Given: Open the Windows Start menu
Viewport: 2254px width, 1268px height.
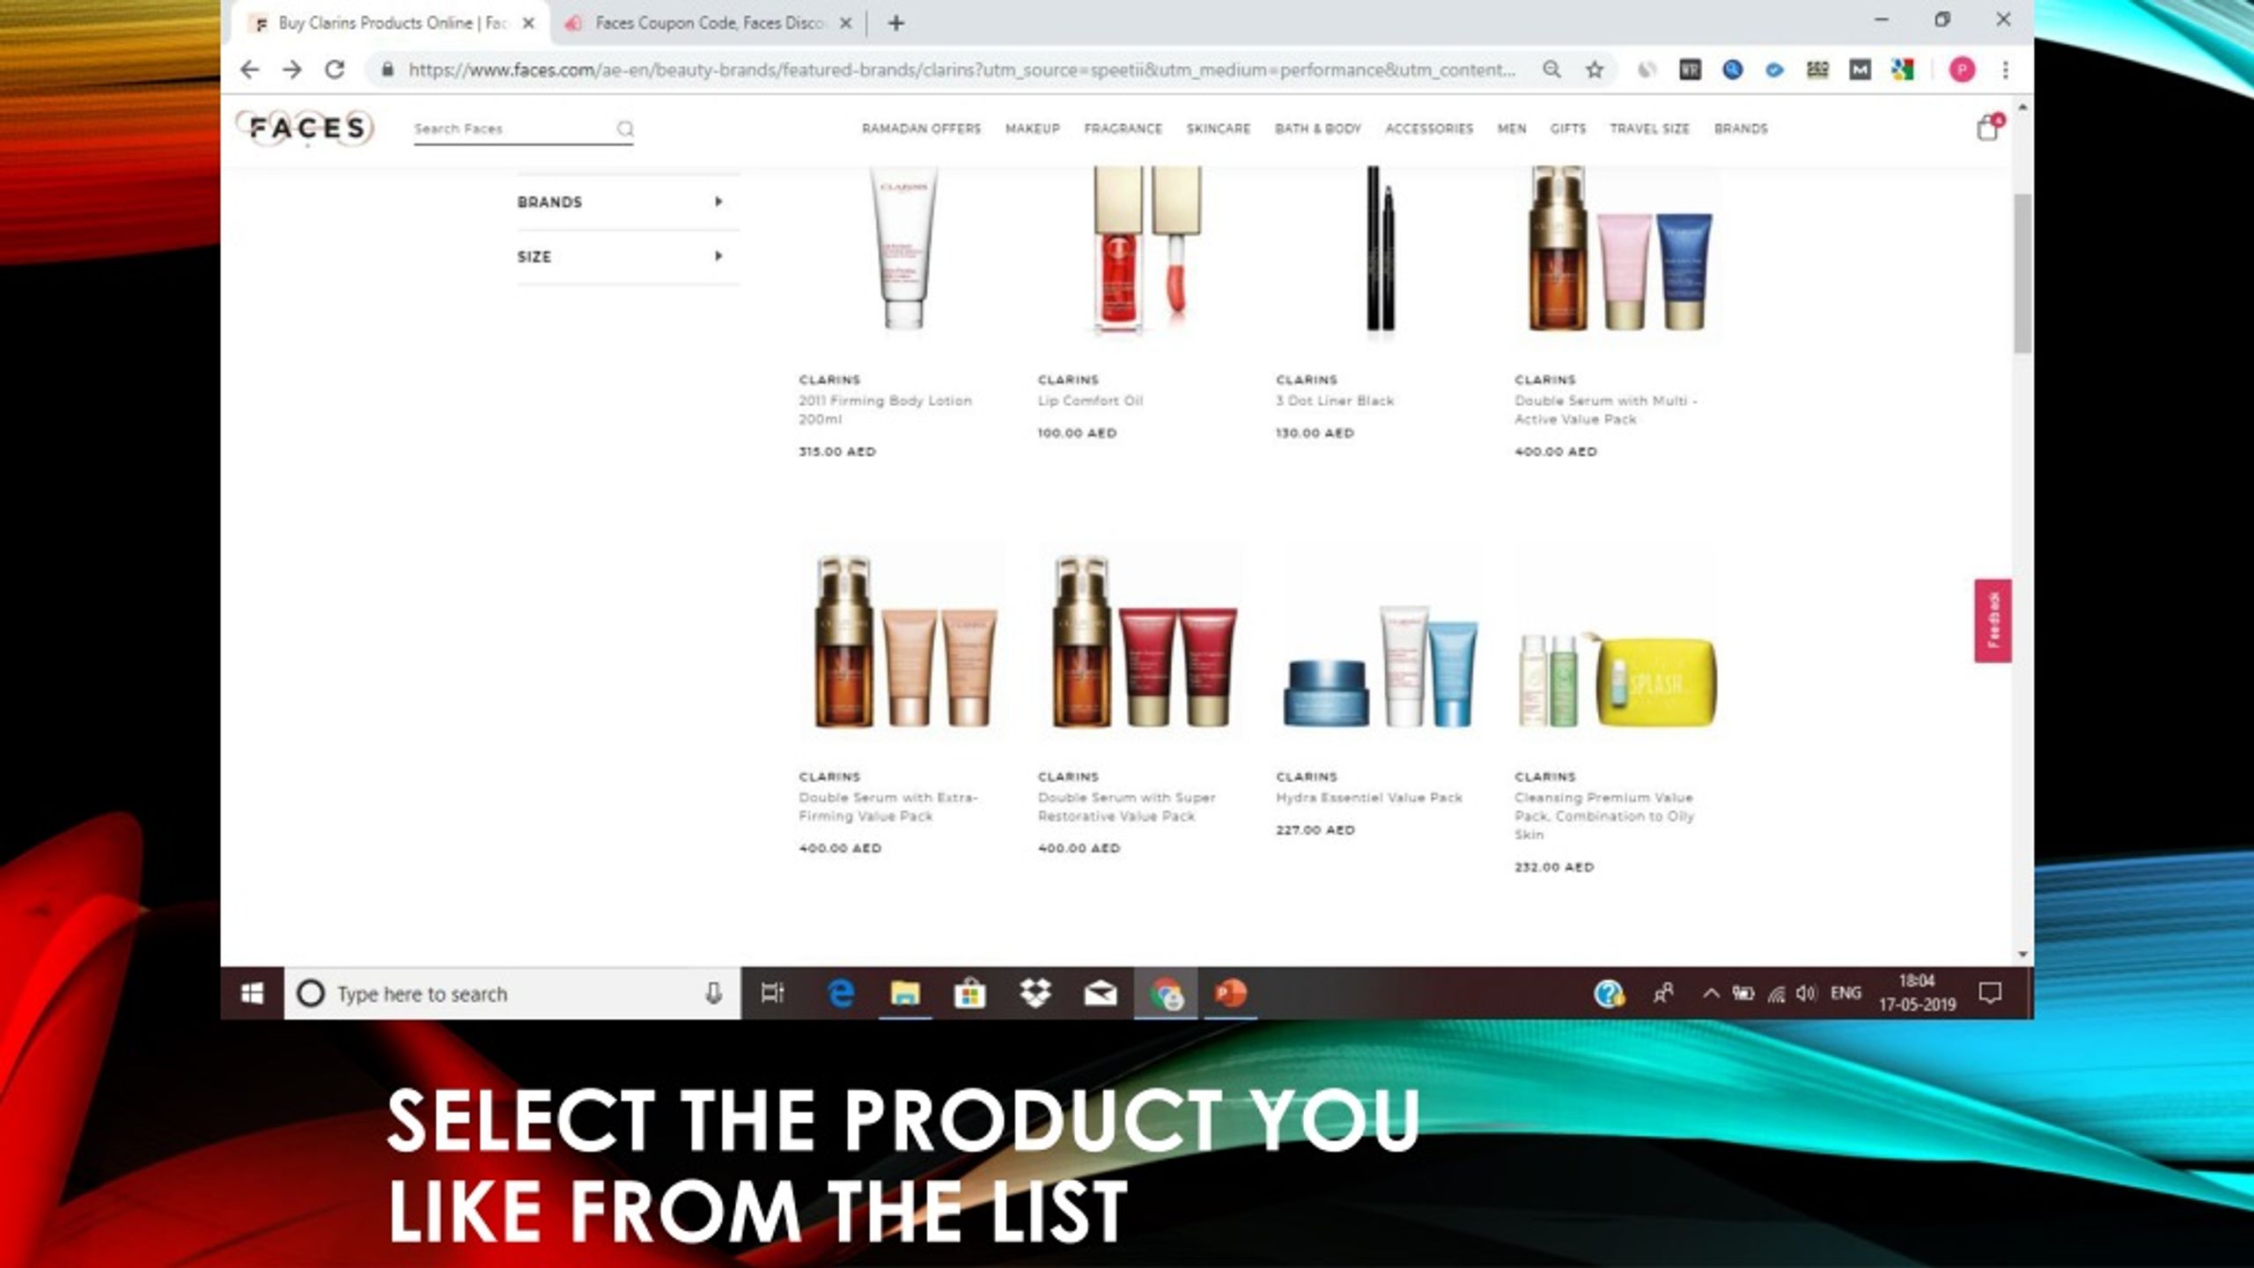Looking at the screenshot, I should 253,993.
